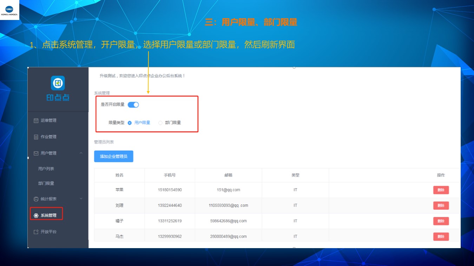Open 部门限量 submenu item

click(x=46, y=184)
